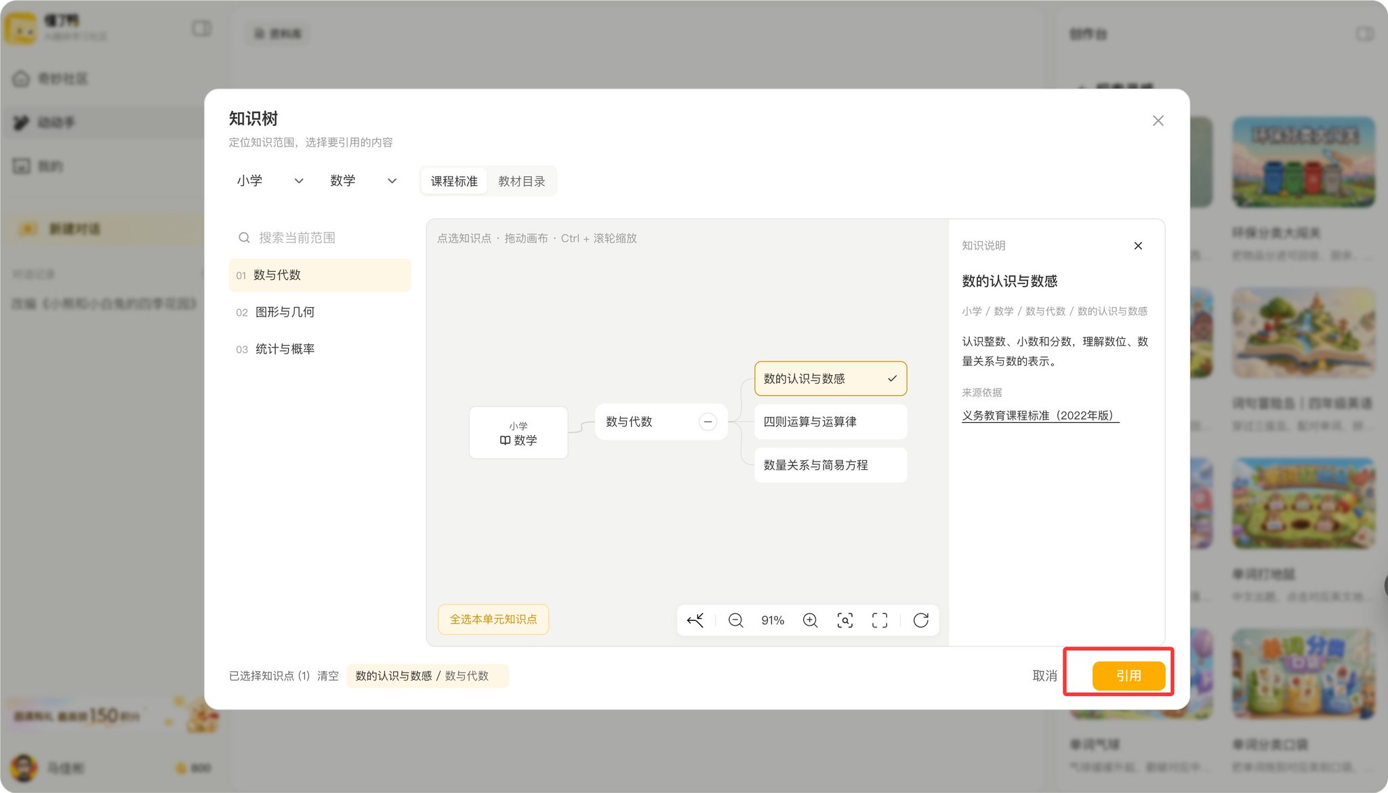Click the search magnifier icon in the left list
The height and width of the screenshot is (793, 1388).
(244, 238)
